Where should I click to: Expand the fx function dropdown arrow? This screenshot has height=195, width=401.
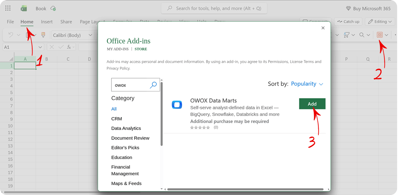[x=74, y=47]
